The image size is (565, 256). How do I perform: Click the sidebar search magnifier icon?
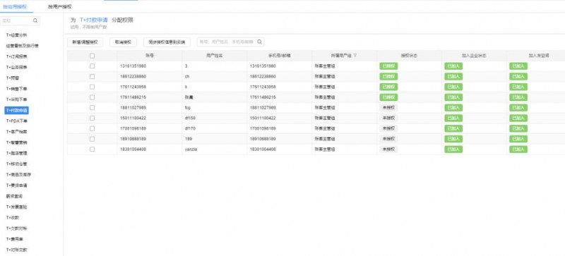coord(35,21)
